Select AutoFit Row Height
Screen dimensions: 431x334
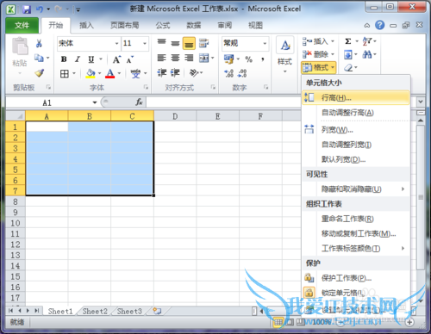[x=356, y=113]
